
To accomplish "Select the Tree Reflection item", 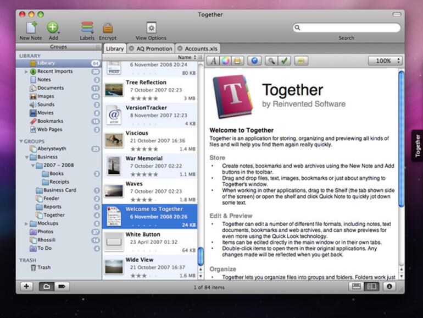I will click(x=150, y=90).
